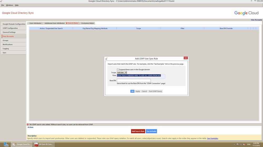The width and height of the screenshot is (263, 147).
Task: Click the Base DN Override column header
Action: pos(226,28)
